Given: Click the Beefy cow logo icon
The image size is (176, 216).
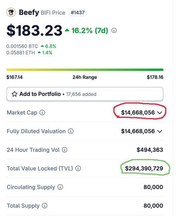Looking at the screenshot, I should pos(11,12).
